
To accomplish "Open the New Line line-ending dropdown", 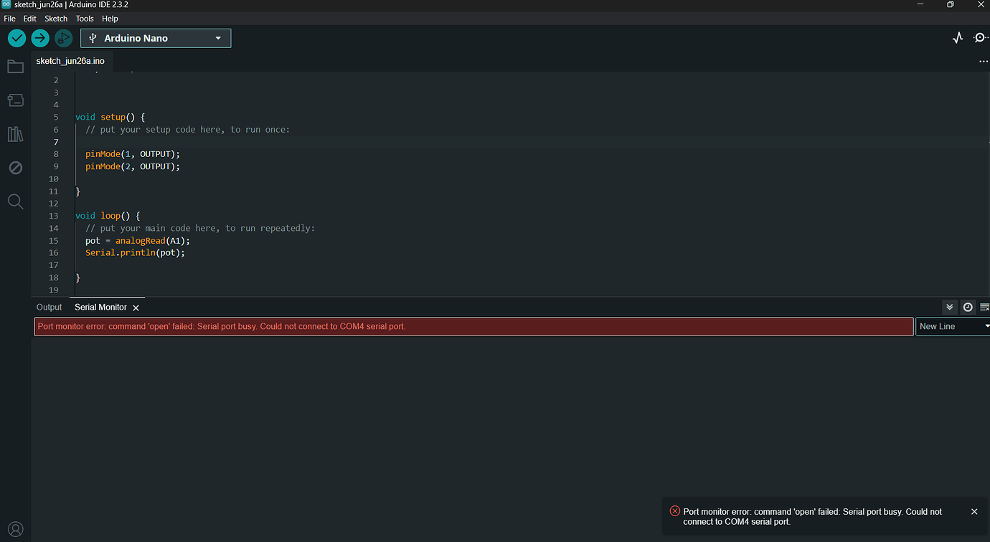I will coord(952,326).
